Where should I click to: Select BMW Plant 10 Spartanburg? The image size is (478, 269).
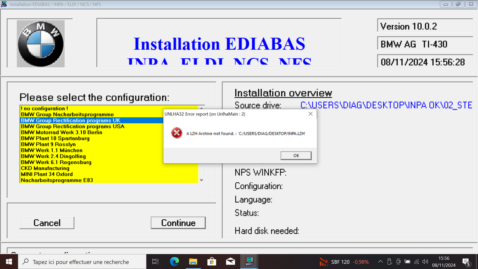[109, 138]
